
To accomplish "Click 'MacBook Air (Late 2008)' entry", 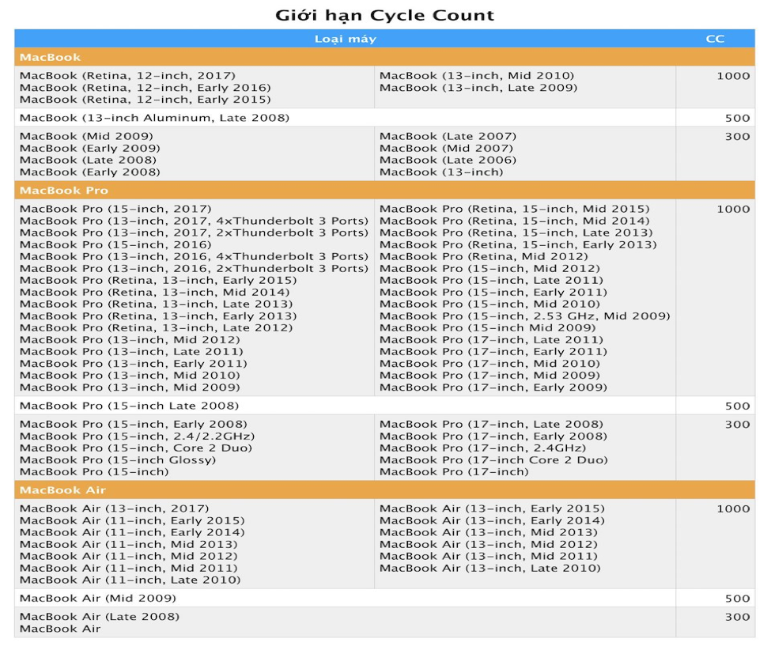I will click(x=100, y=617).
